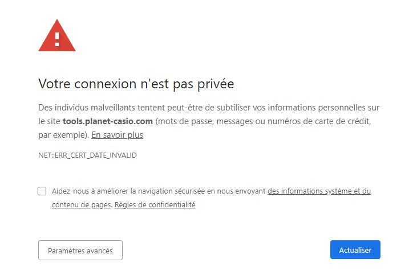Tick the safe browsing reporting checkbox
This screenshot has height=279, width=413.
point(42,191)
